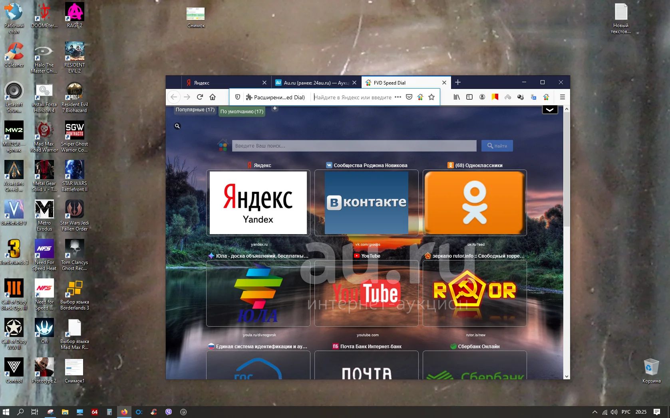
Task: Open the Одноклассники dial thumbnail
Action: [475, 203]
